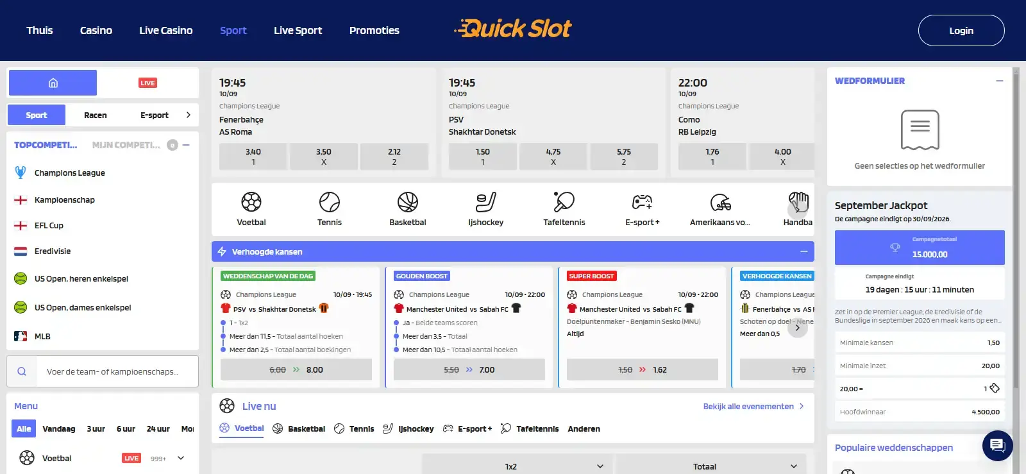1026x474 pixels.
Task: Open Casino from top navigation
Action: point(96,30)
